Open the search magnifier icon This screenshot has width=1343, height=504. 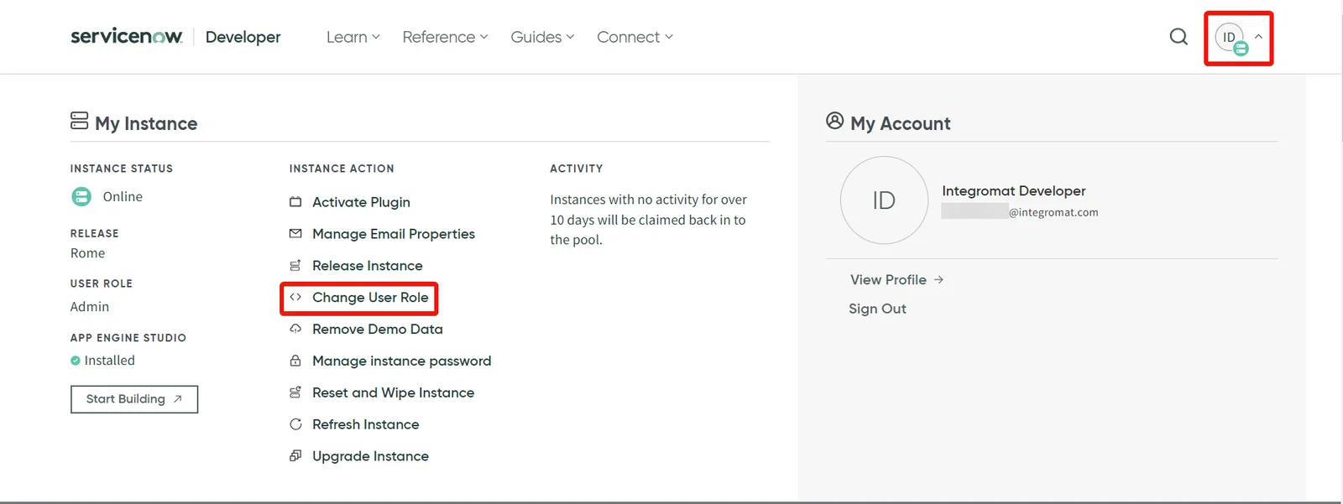tap(1178, 37)
